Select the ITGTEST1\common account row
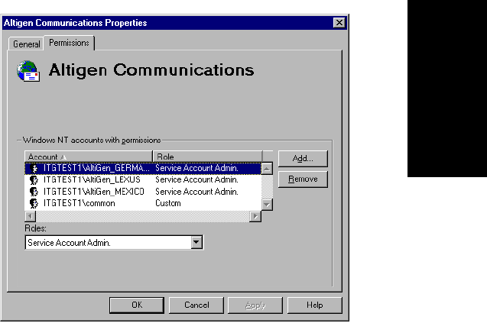 pyautogui.click(x=143, y=204)
